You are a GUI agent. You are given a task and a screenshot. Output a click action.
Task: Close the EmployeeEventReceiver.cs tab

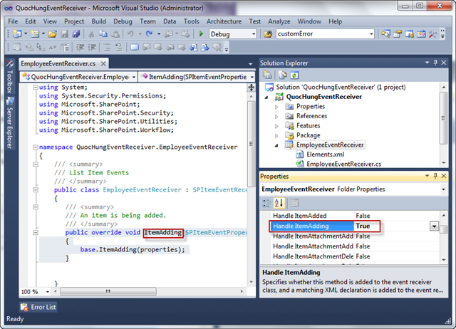pos(103,63)
